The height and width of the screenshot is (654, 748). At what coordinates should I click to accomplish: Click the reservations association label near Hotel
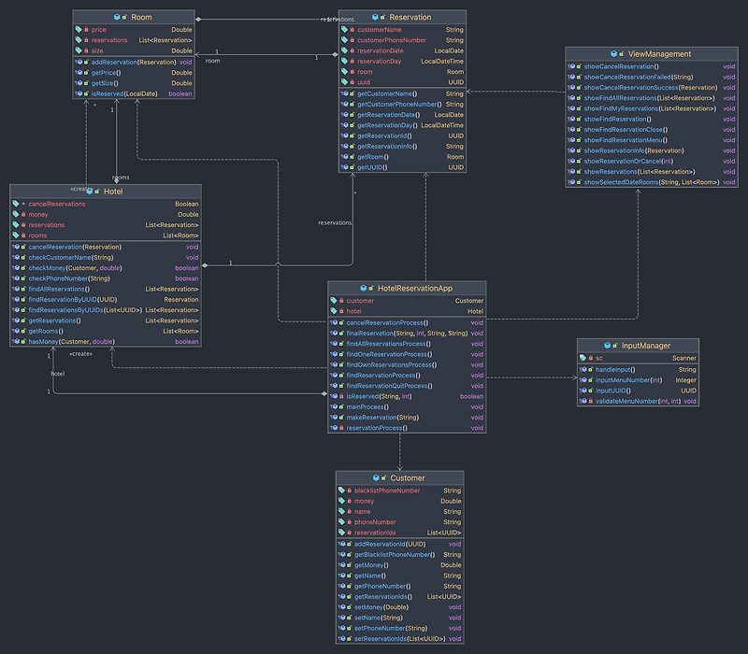click(x=335, y=222)
